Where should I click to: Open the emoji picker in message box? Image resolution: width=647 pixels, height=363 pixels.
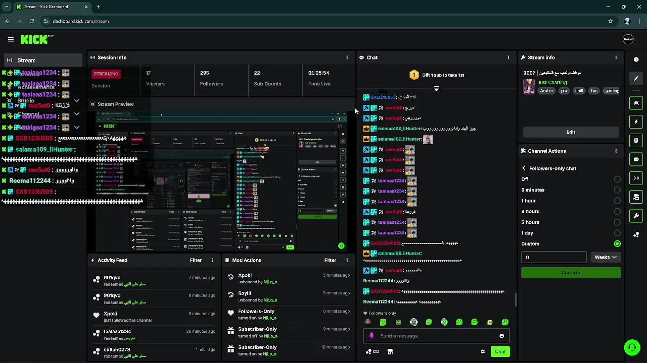(501, 336)
